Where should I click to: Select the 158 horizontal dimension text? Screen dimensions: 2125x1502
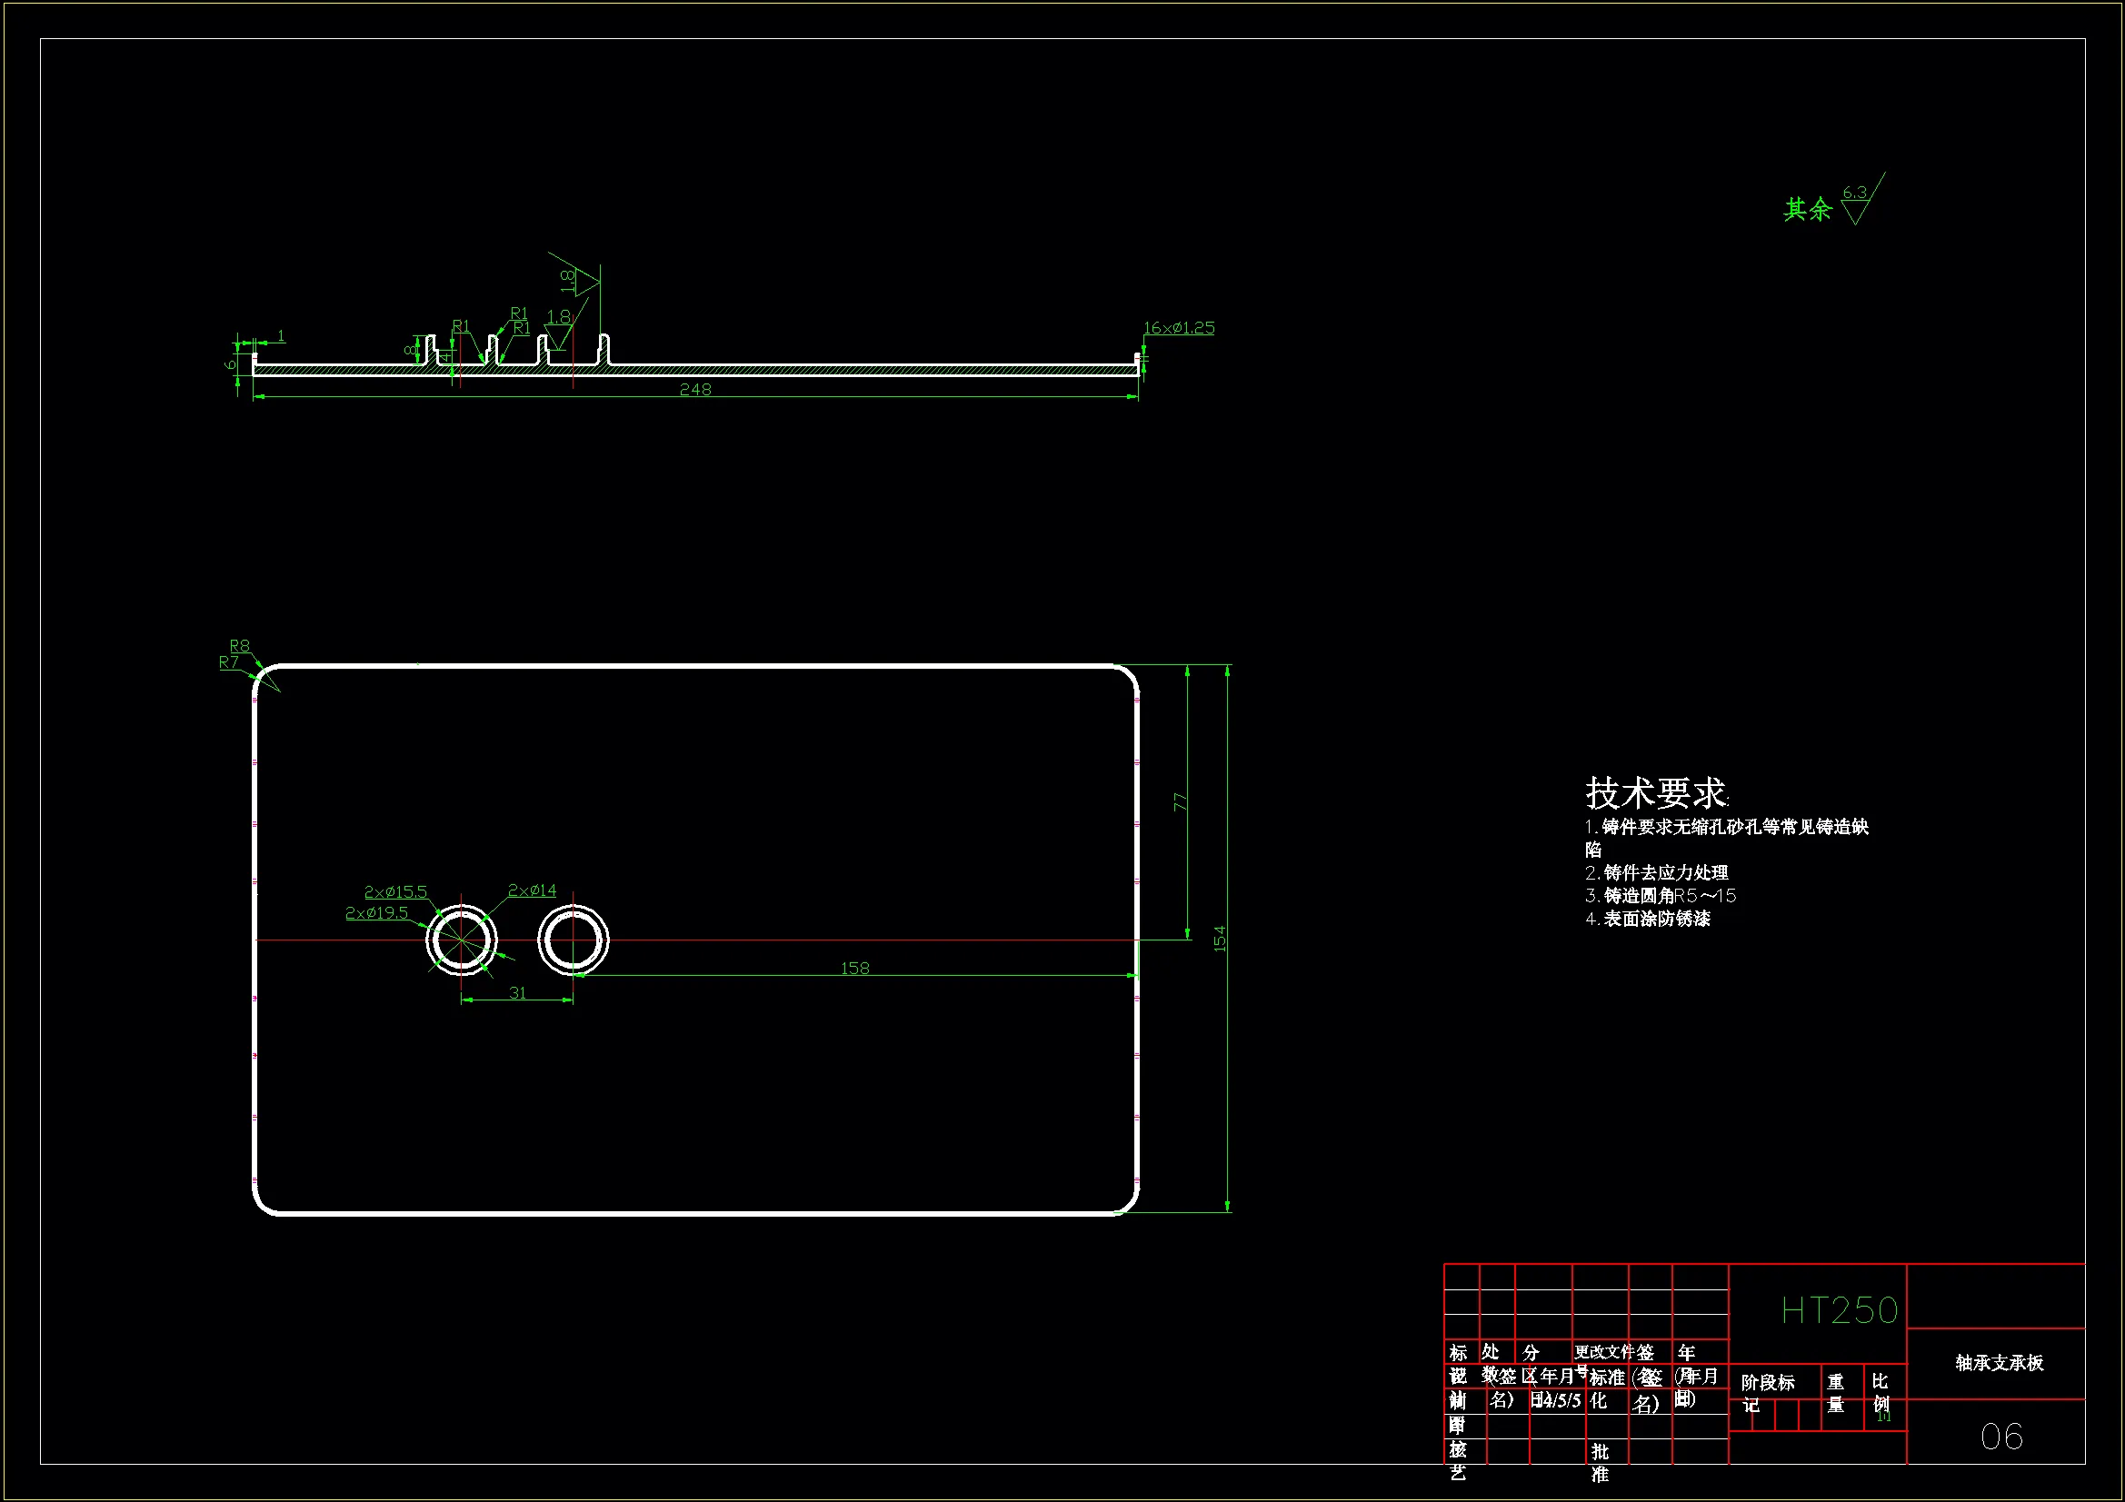[854, 968]
